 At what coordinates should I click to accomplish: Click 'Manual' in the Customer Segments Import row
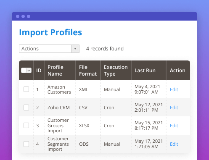(112, 144)
